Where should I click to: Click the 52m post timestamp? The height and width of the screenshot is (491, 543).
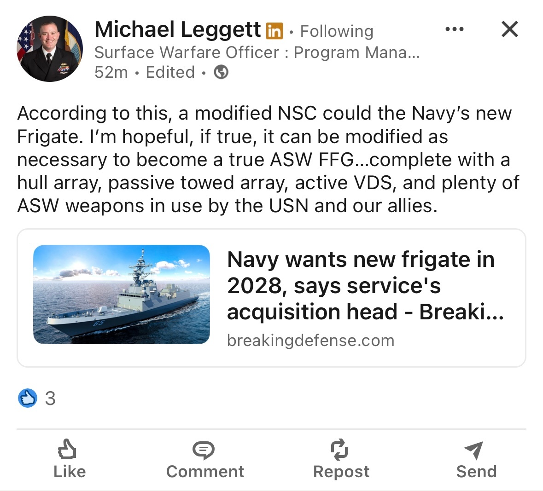(111, 72)
